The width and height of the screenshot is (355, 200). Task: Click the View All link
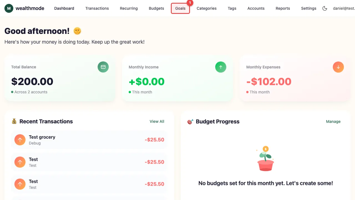coord(157,121)
